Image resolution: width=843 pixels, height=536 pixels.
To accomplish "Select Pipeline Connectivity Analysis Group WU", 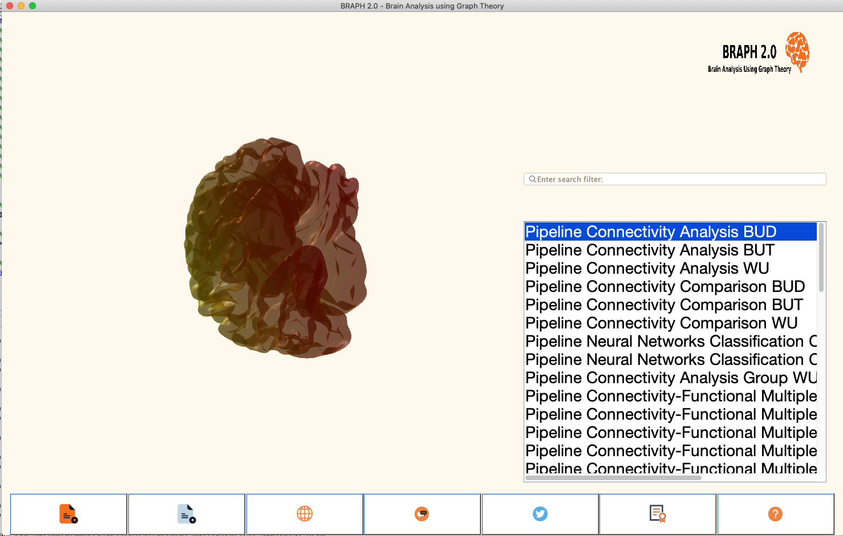I will coord(669,377).
